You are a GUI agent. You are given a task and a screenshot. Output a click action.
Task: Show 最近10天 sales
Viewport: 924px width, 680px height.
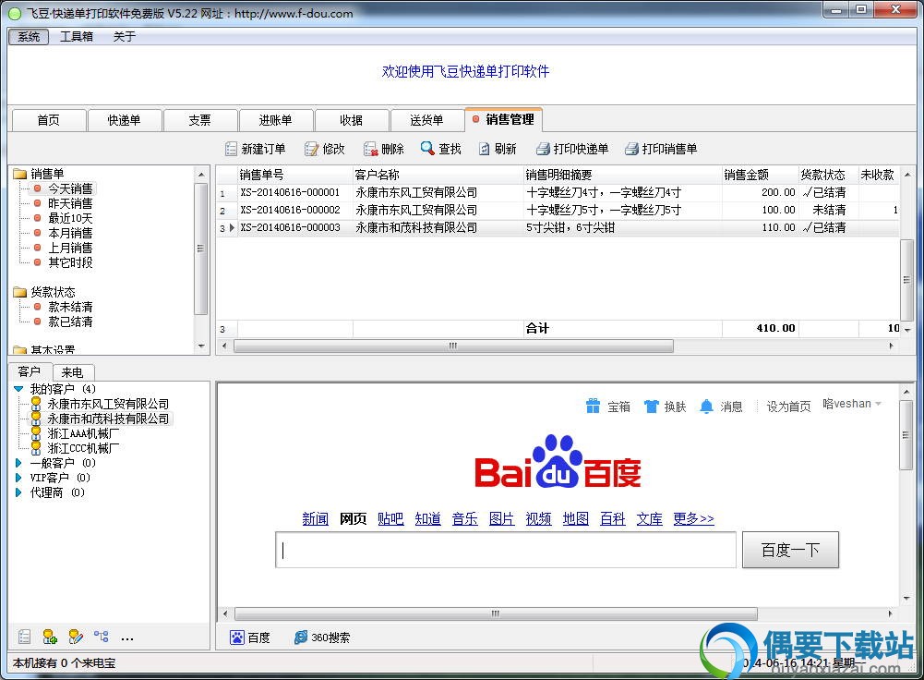click(70, 218)
